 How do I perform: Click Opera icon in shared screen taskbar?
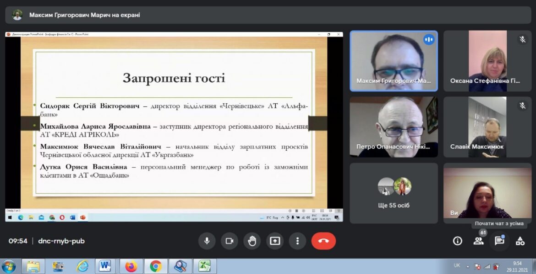(x=62, y=217)
